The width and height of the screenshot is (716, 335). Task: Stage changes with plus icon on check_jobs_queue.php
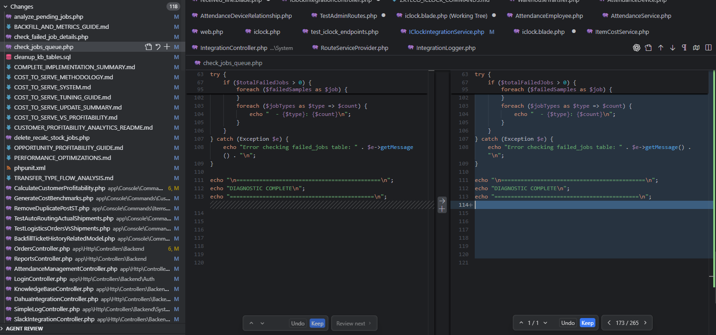tap(167, 47)
